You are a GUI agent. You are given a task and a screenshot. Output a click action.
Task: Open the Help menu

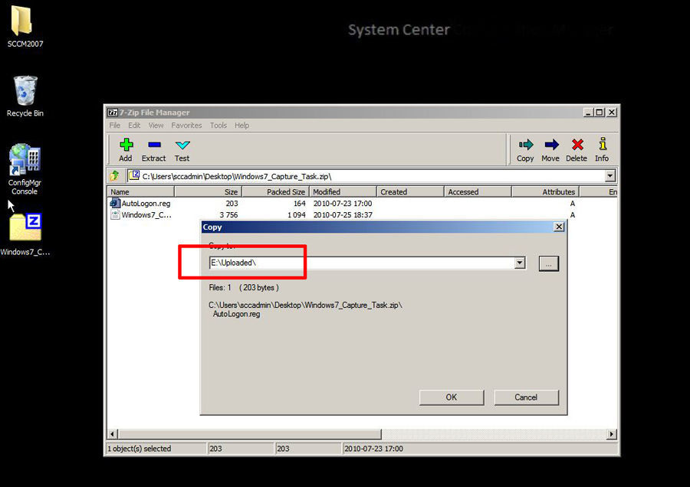coord(242,126)
